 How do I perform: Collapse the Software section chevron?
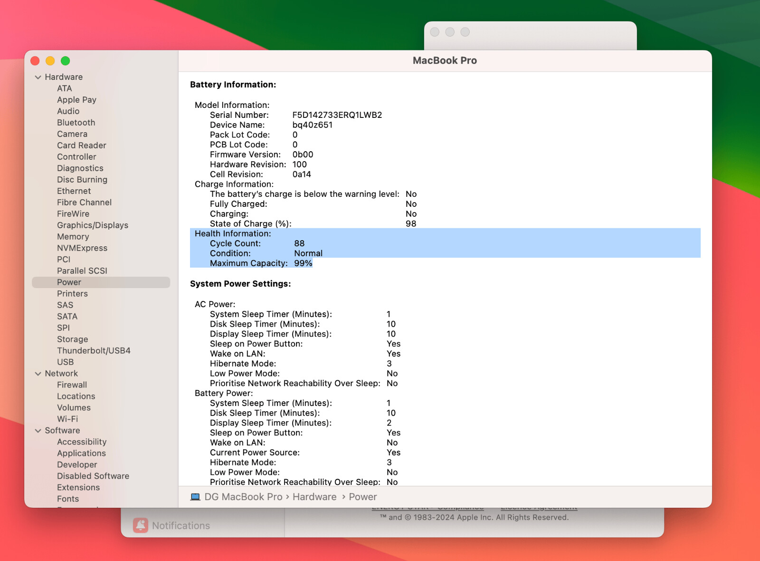pos(38,431)
